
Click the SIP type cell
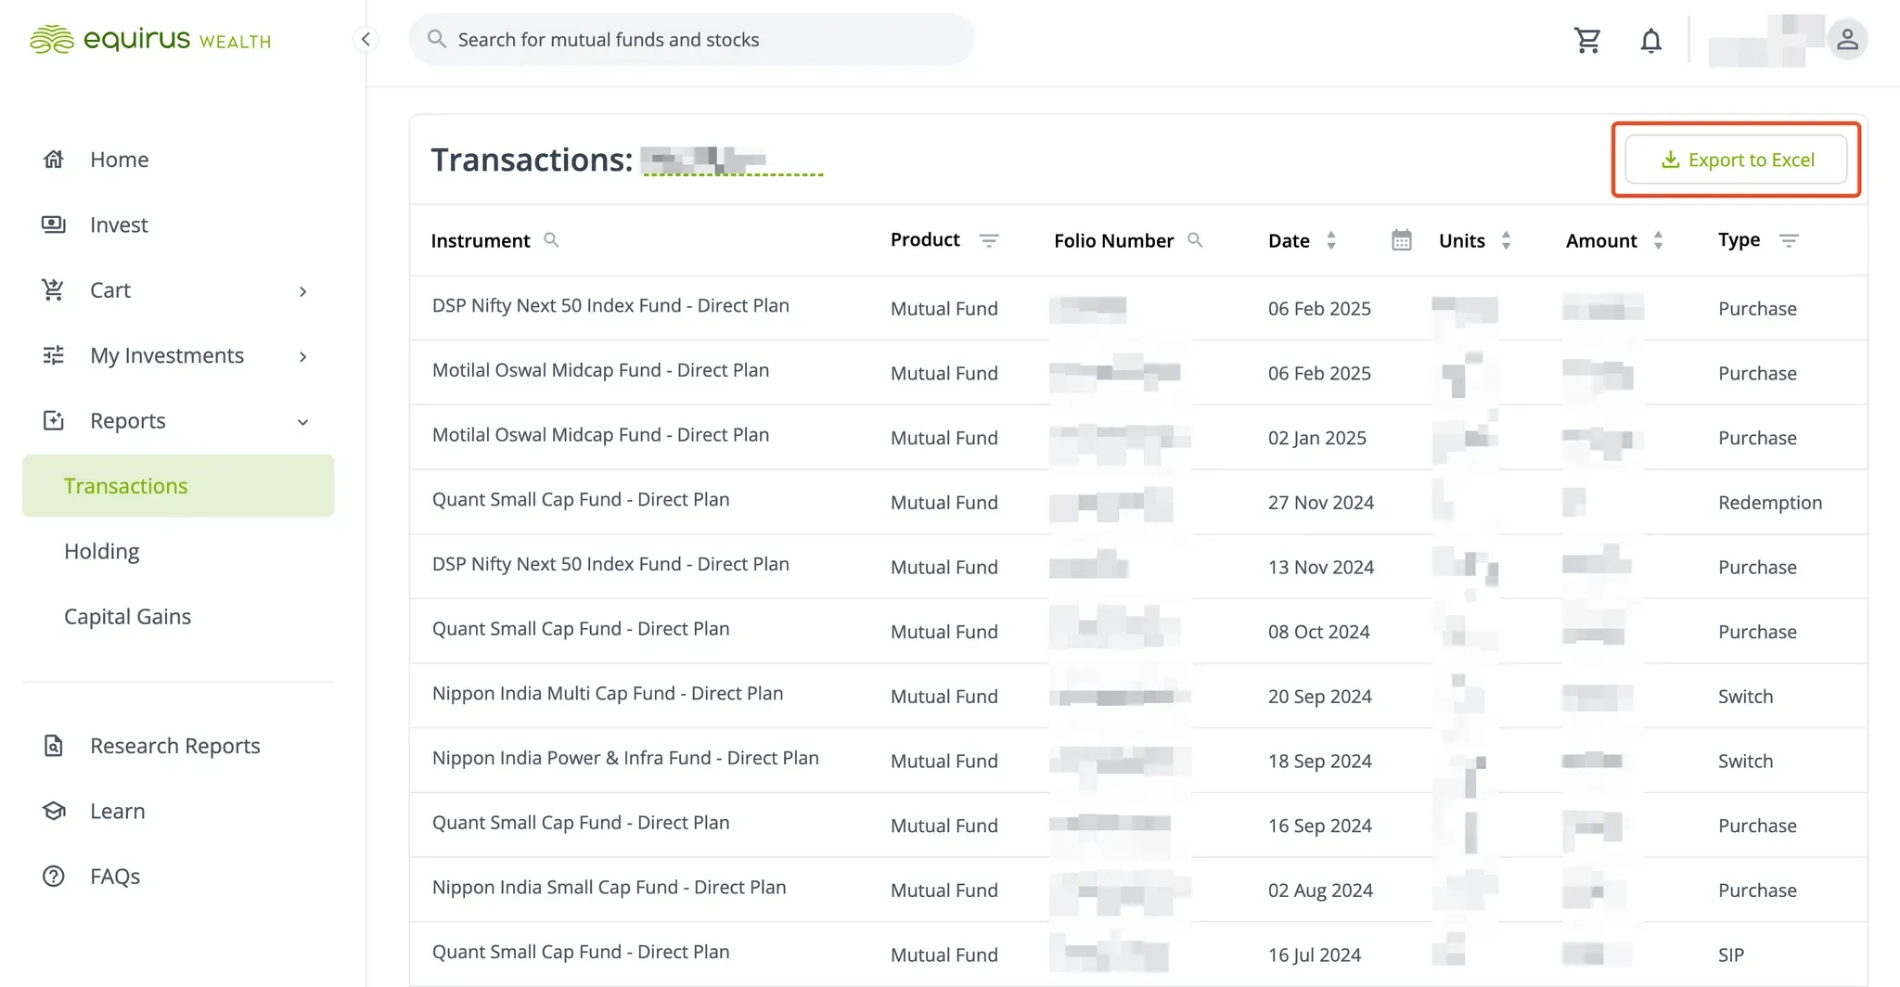(1731, 955)
